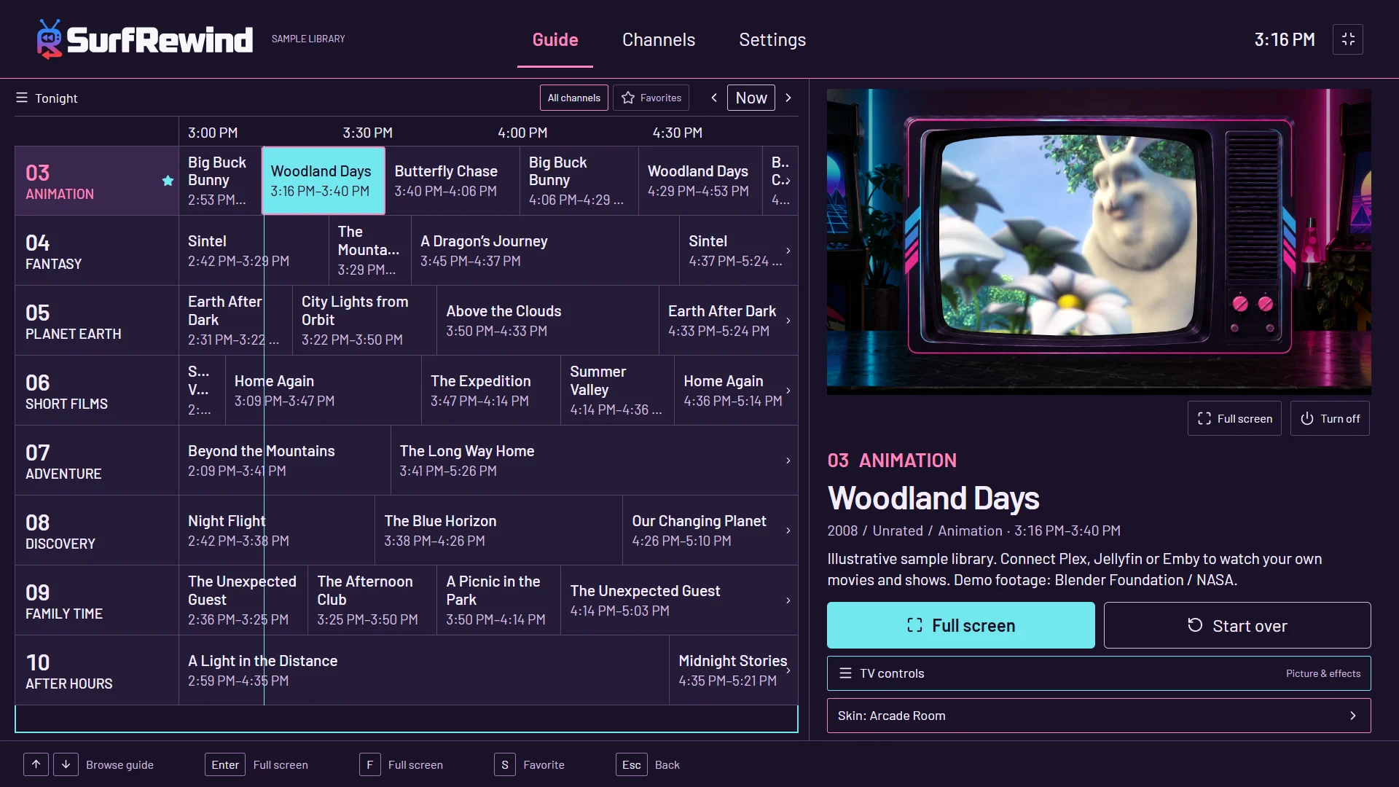1399x787 pixels.
Task: Select A Dragon's Journey program
Action: [x=545, y=251]
